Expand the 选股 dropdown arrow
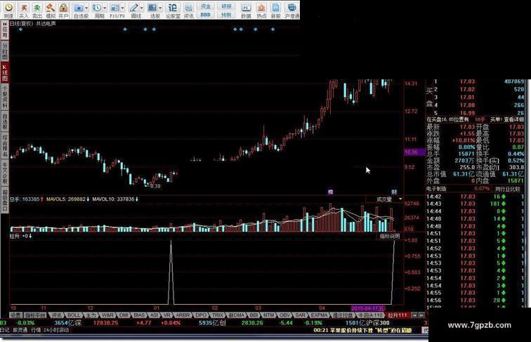Image resolution: width=531 pixels, height=342 pixels. pos(160,8)
